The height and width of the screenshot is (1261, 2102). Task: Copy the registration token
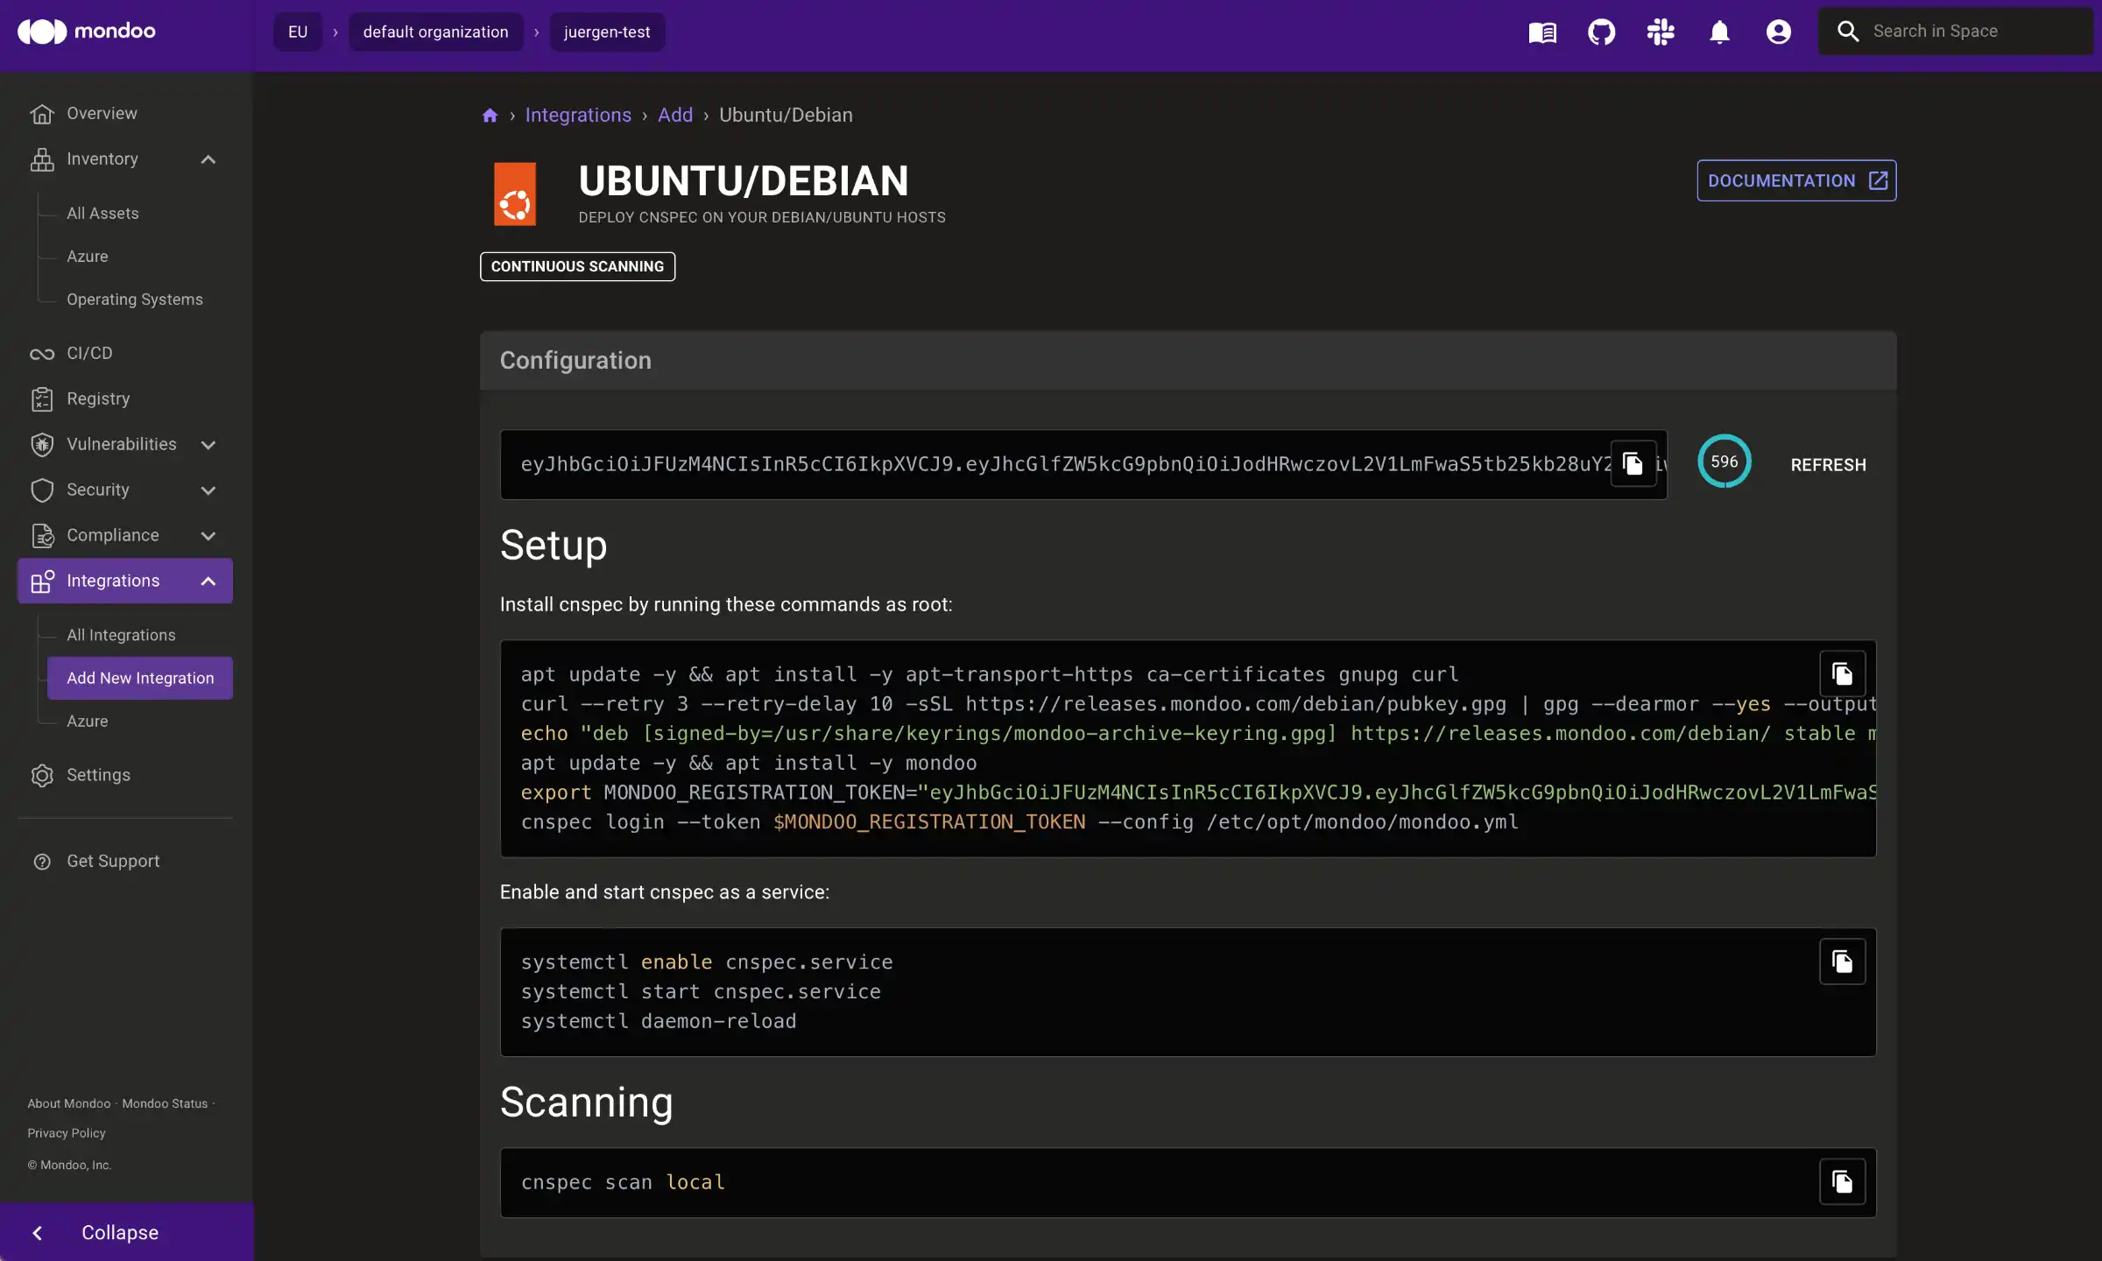(x=1633, y=463)
